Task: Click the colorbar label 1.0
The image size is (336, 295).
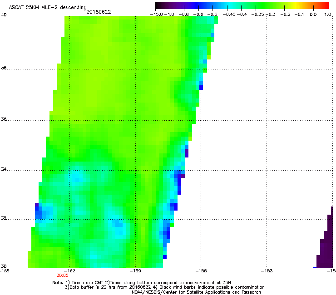Action: (x=328, y=15)
